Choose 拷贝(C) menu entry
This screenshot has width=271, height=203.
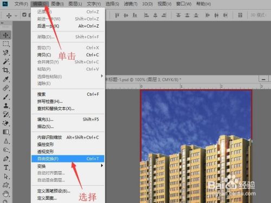coord(68,55)
